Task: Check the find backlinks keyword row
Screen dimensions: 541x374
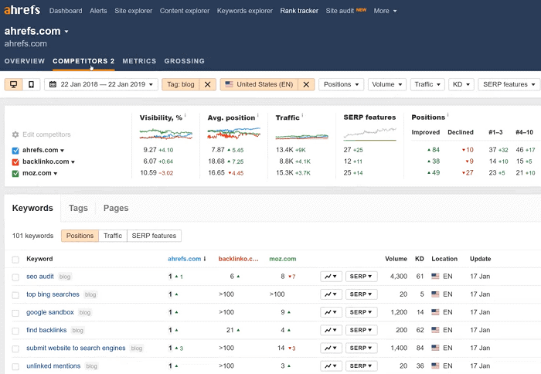Action: click(15, 331)
